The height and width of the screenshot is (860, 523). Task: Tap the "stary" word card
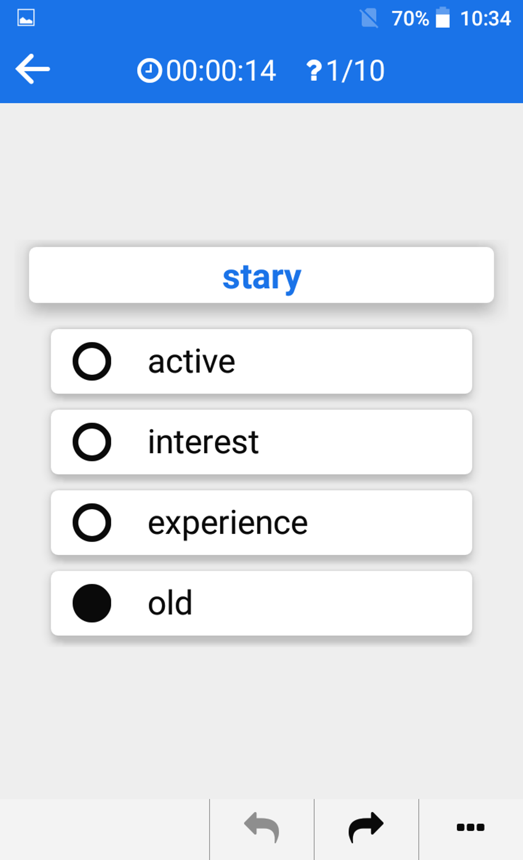(x=261, y=276)
